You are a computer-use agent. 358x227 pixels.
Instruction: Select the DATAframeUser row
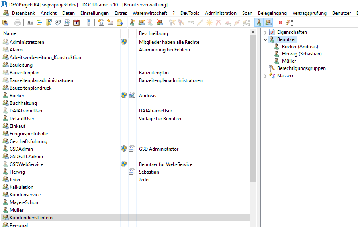[x=125, y=111]
